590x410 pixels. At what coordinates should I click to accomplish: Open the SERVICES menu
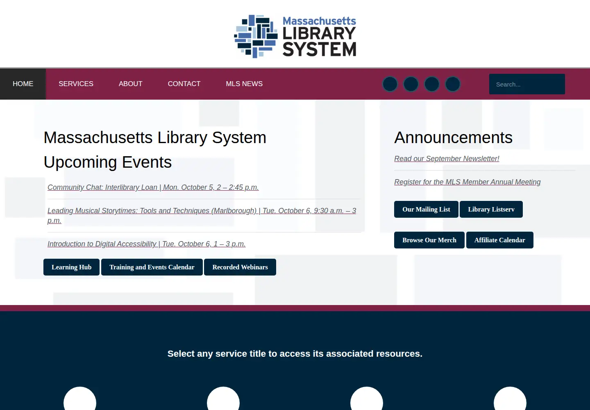[x=76, y=84]
